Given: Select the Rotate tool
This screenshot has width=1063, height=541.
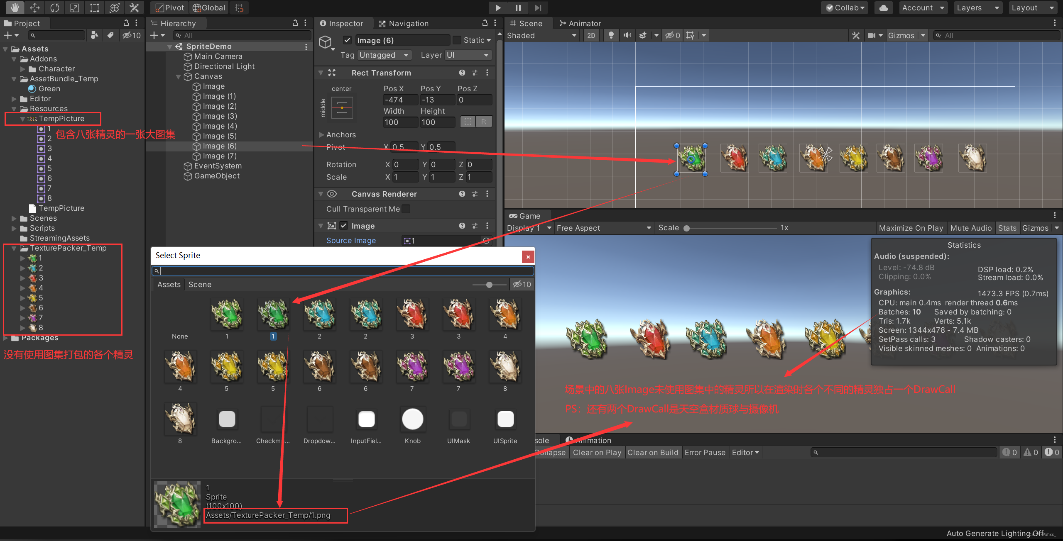Looking at the screenshot, I should point(54,7).
